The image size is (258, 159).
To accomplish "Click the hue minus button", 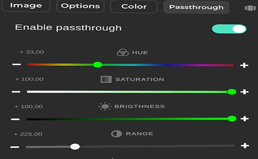I will (17, 64).
